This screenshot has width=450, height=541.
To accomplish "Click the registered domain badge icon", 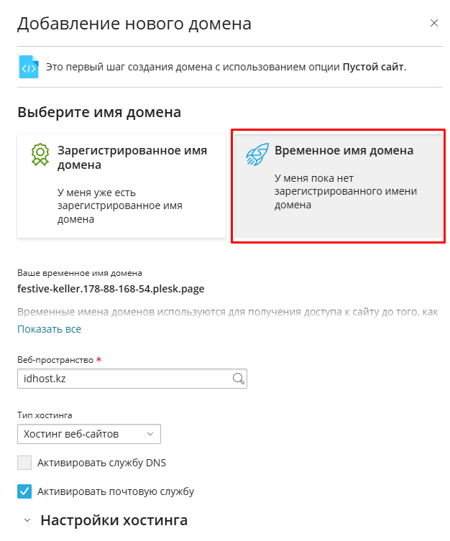I will pos(40,154).
